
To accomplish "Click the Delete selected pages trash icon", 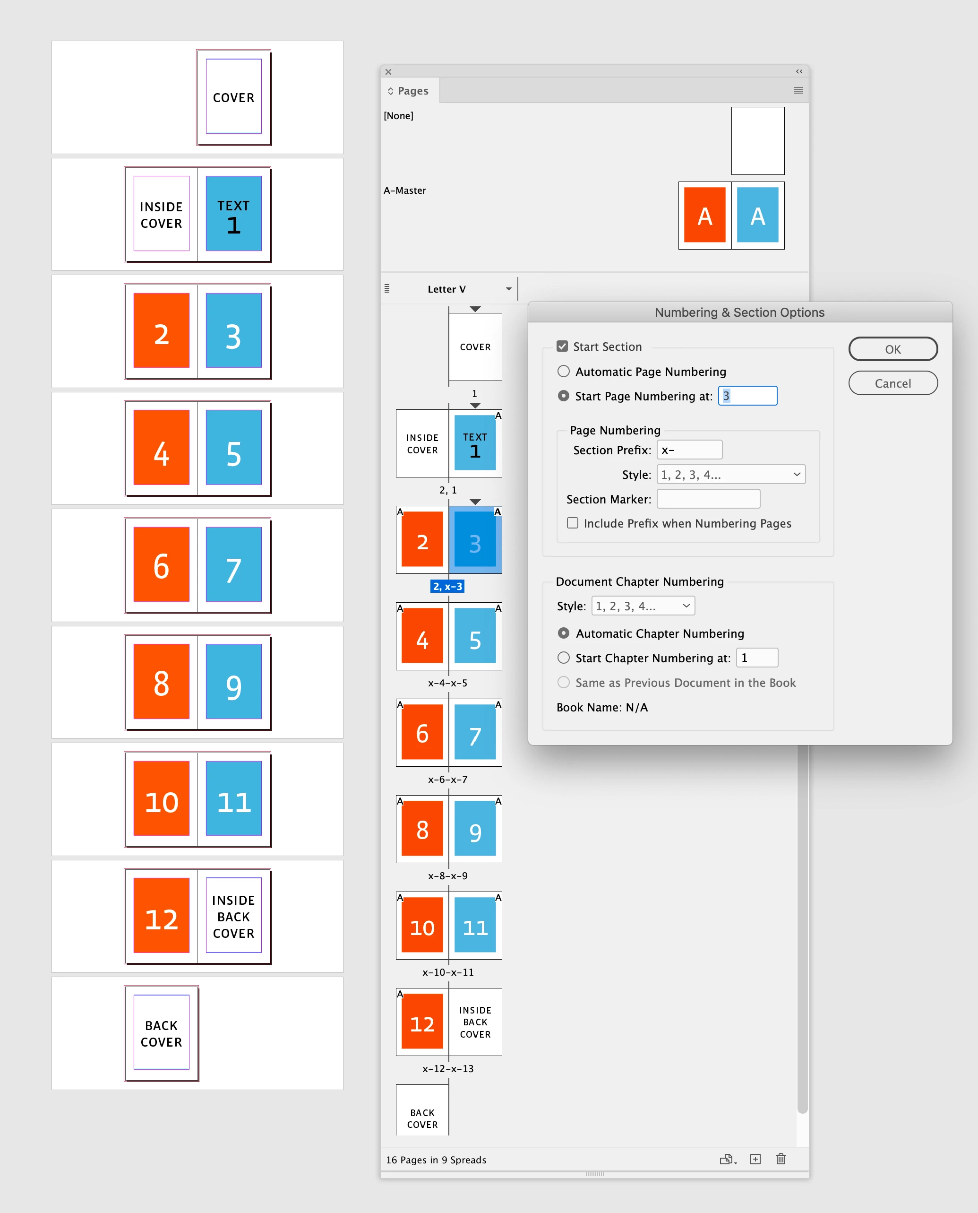I will click(781, 1160).
